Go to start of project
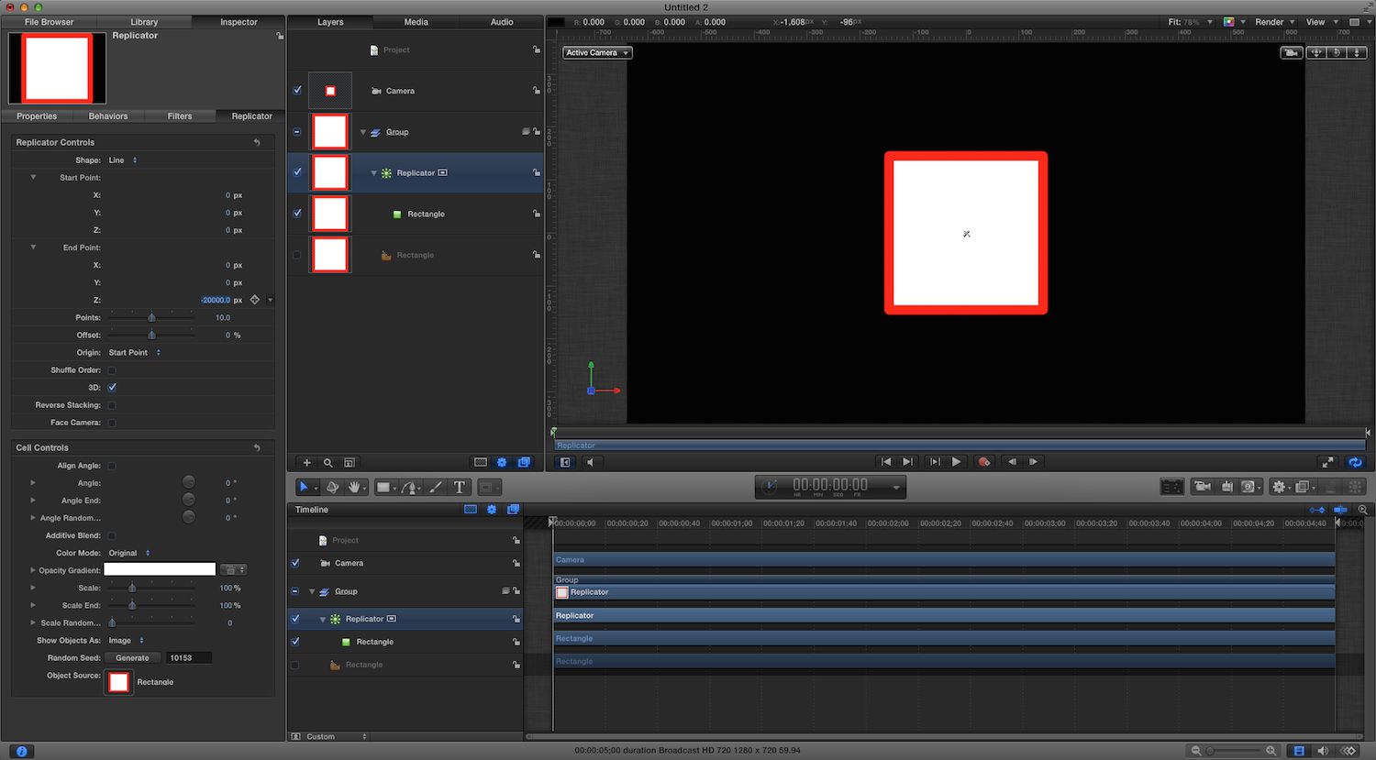Image resolution: width=1376 pixels, height=760 pixels. [x=885, y=462]
